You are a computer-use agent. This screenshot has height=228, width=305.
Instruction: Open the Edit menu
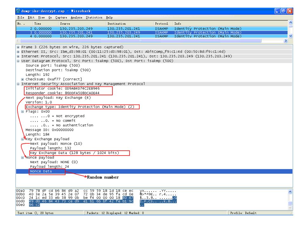31,17
